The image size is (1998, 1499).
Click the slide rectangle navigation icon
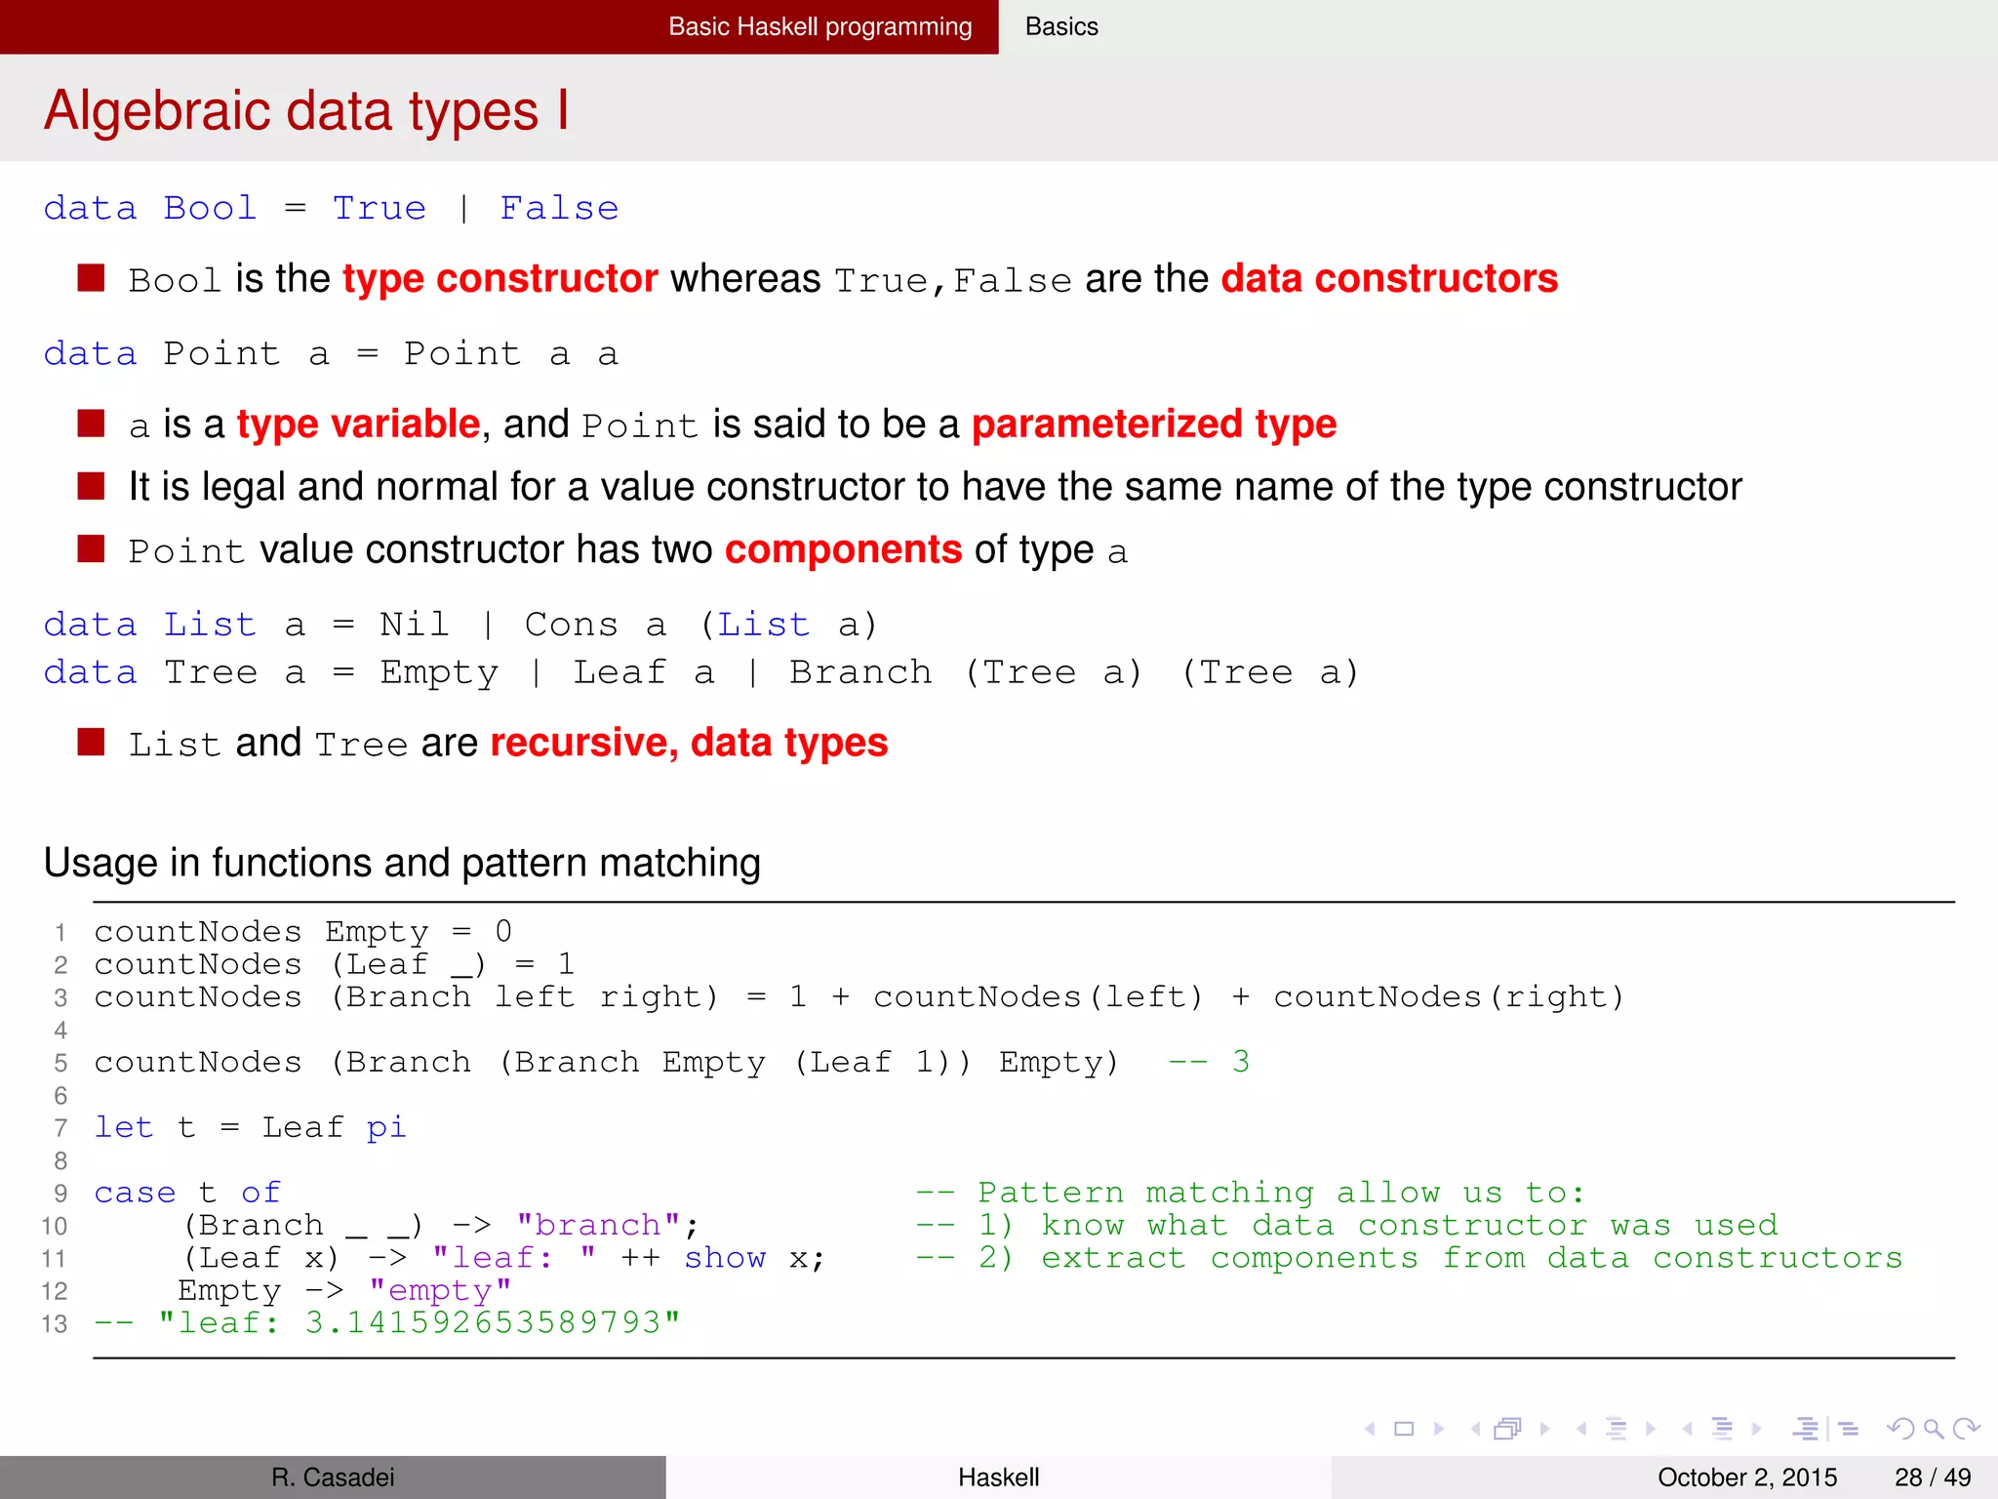point(1404,1429)
